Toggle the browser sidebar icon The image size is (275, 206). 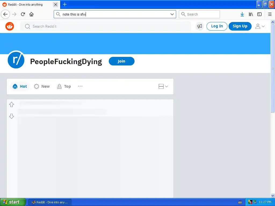259,14
